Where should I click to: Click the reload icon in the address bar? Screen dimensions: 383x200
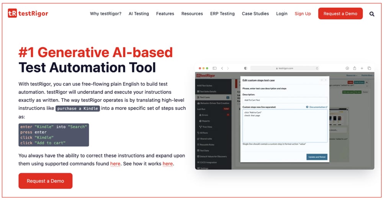pyautogui.click(x=317, y=68)
